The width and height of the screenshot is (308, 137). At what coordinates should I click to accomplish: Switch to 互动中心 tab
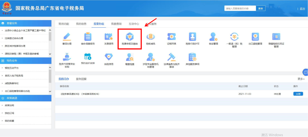point(134,24)
